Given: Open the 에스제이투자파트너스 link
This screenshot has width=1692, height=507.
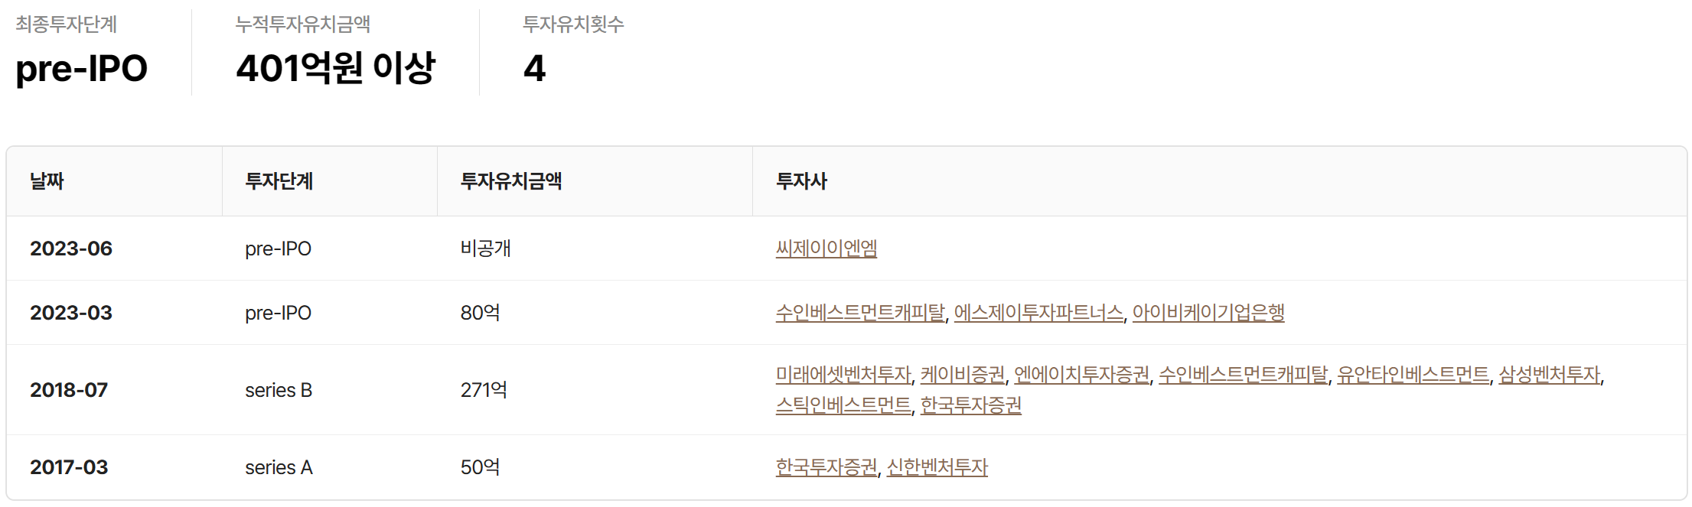Looking at the screenshot, I should [x=1038, y=313].
